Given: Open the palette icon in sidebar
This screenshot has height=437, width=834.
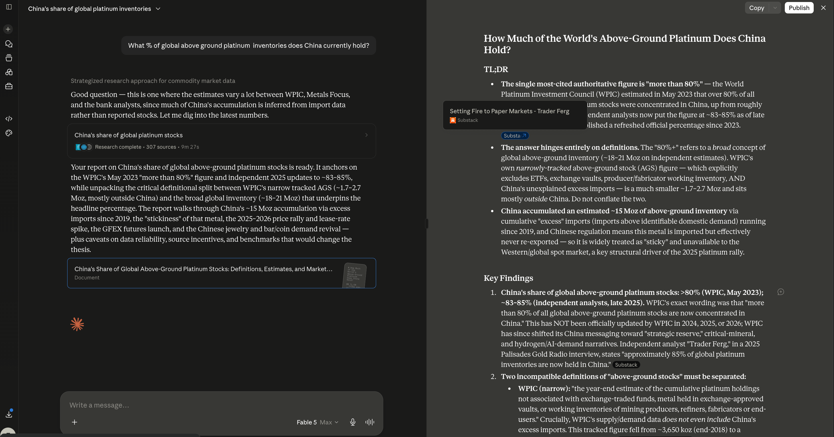Looking at the screenshot, I should pyautogui.click(x=9, y=133).
